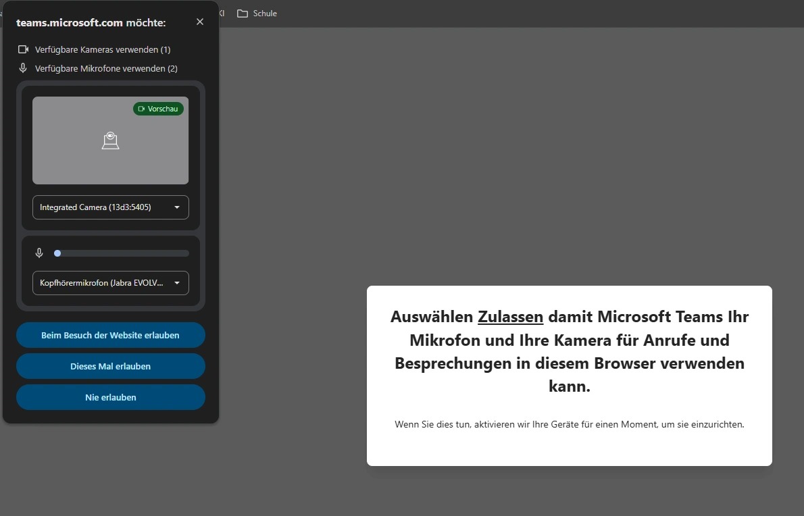
Task: Click the camera icon beside 'Verfügbare Kameras verwenden'
Action: click(23, 49)
